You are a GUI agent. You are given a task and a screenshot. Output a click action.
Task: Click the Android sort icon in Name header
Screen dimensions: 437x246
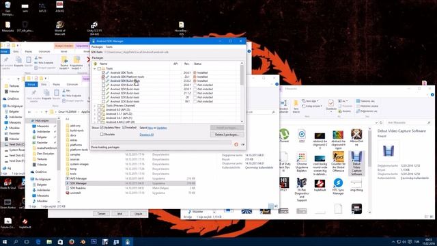pyautogui.click(x=96, y=64)
